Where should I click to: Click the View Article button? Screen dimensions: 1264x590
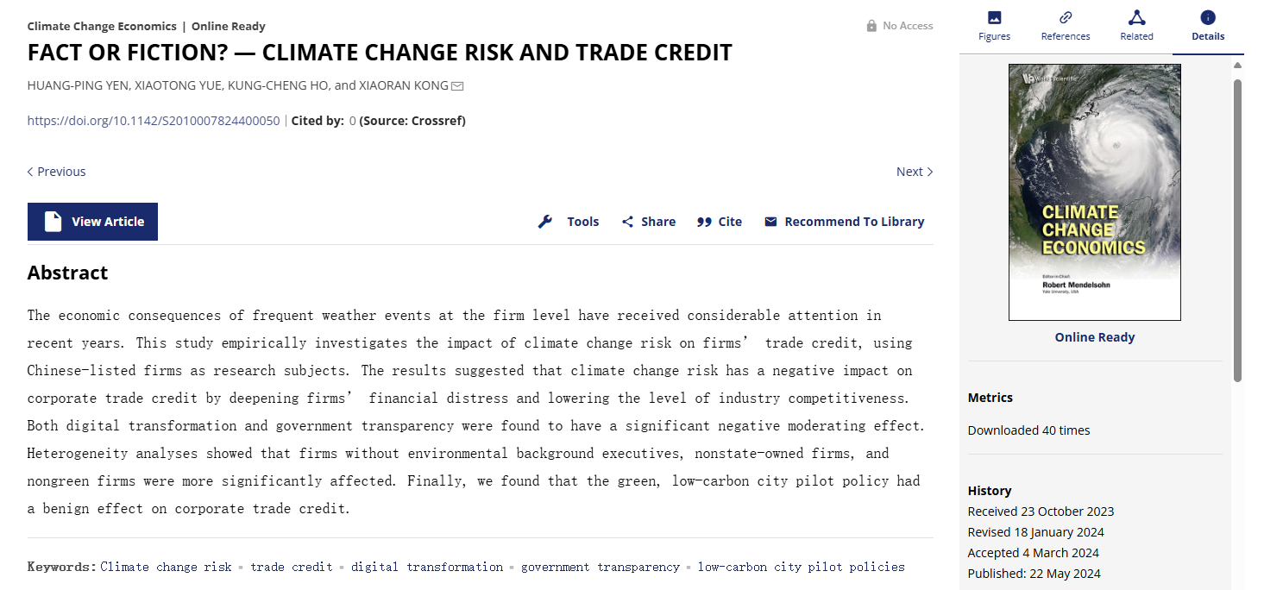(x=92, y=221)
